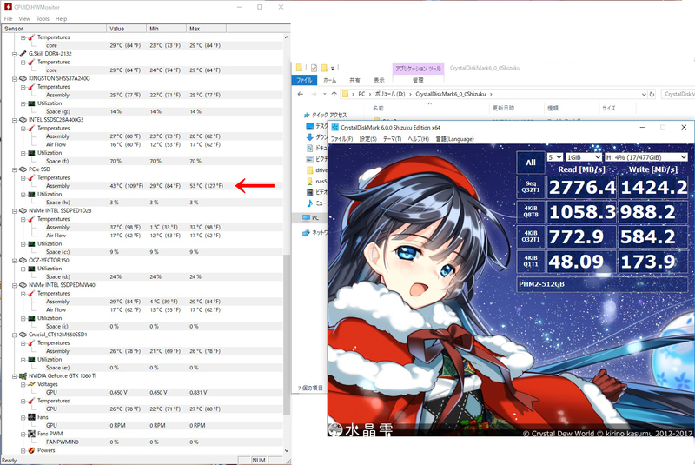The width and height of the screenshot is (695, 465).
Task: Open the View menu in HWMonitor
Action: (24, 18)
